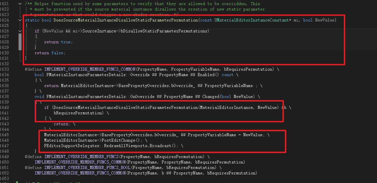Click bDisallowStaticParameterPermutations on line 1626
Screen dimensions: 377x183
tap(164, 31)
